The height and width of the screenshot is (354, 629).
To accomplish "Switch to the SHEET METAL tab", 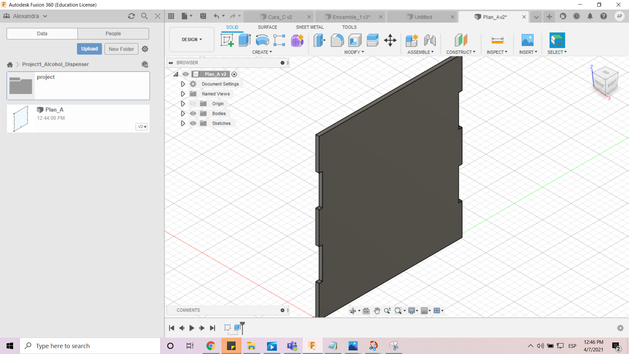I will (x=310, y=27).
